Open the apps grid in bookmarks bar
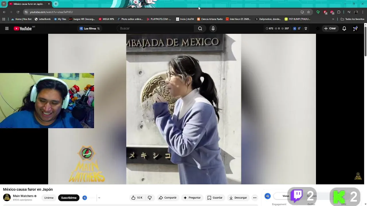The width and height of the screenshot is (367, 206). [4, 19]
